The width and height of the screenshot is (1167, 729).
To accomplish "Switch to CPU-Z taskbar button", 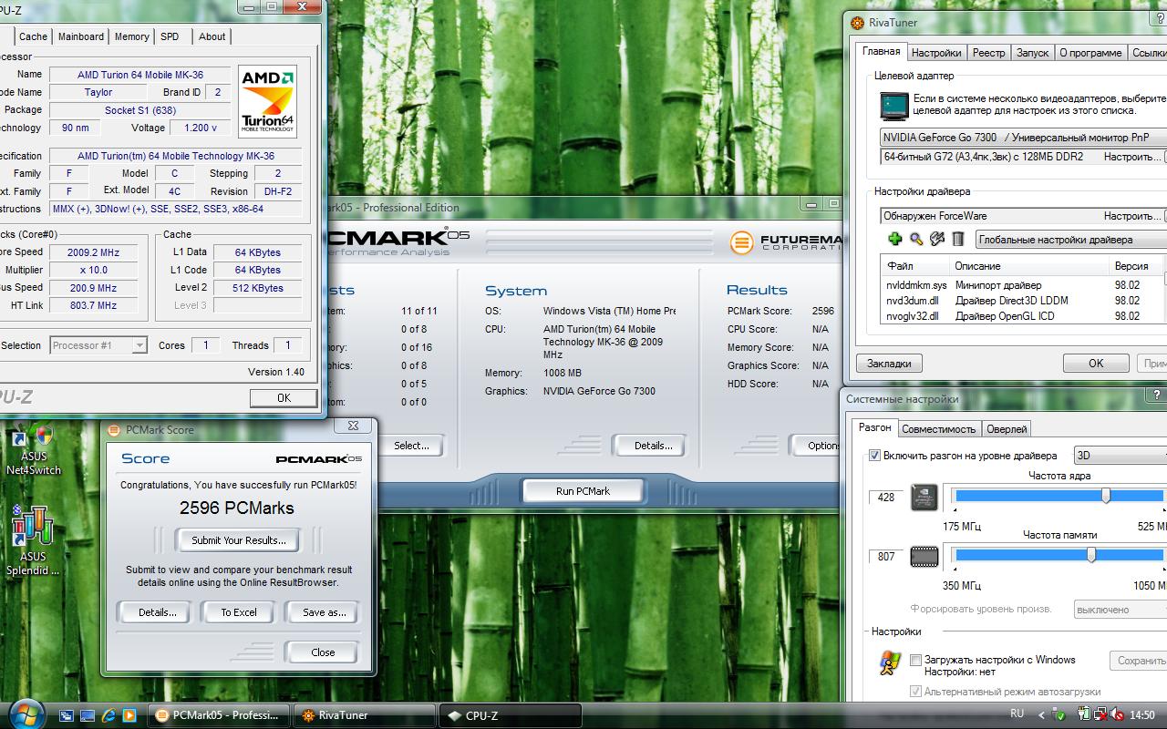I will pos(510,715).
